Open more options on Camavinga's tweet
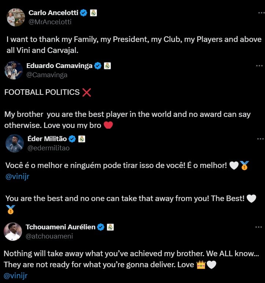The image size is (265, 283). point(259,66)
